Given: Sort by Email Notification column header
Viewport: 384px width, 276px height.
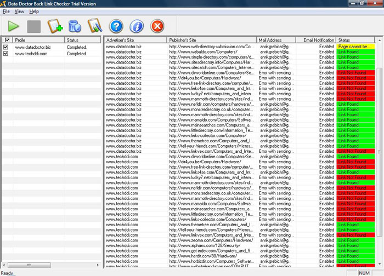Looking at the screenshot, I should [316, 40].
